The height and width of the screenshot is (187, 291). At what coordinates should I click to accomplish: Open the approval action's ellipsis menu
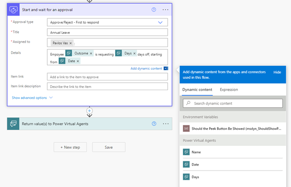[x=165, y=10]
